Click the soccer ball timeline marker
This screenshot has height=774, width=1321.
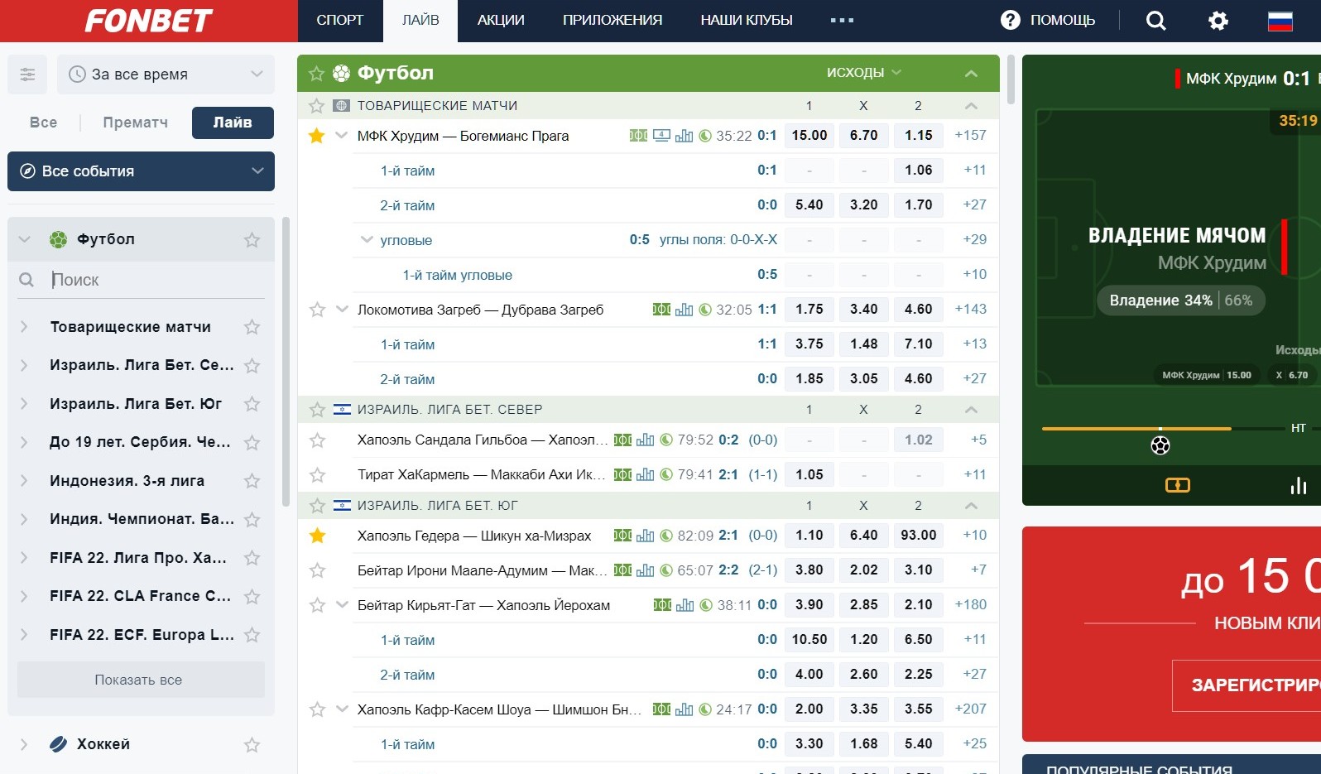click(1160, 445)
